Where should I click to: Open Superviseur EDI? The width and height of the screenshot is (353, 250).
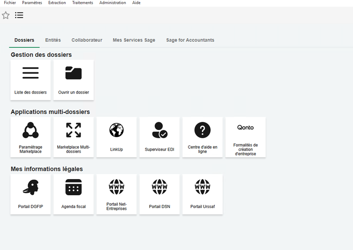point(159,137)
